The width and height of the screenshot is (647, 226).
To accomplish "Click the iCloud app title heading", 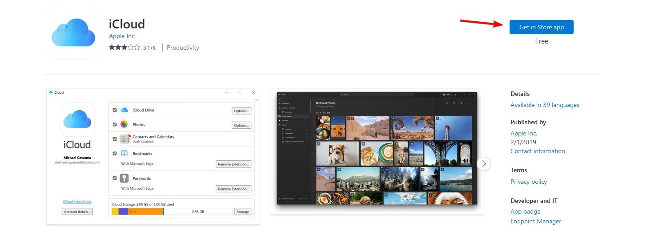I will click(127, 24).
